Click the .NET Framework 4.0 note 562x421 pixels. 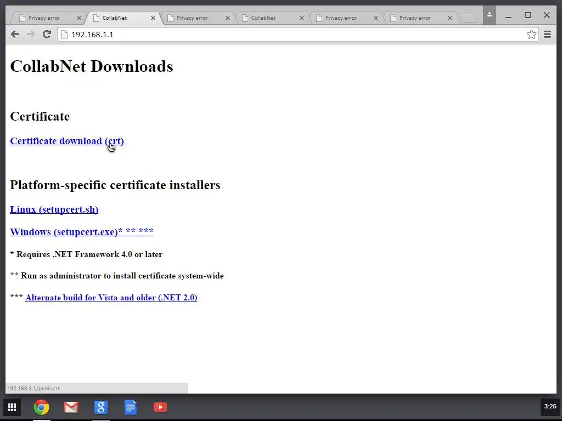coord(86,254)
